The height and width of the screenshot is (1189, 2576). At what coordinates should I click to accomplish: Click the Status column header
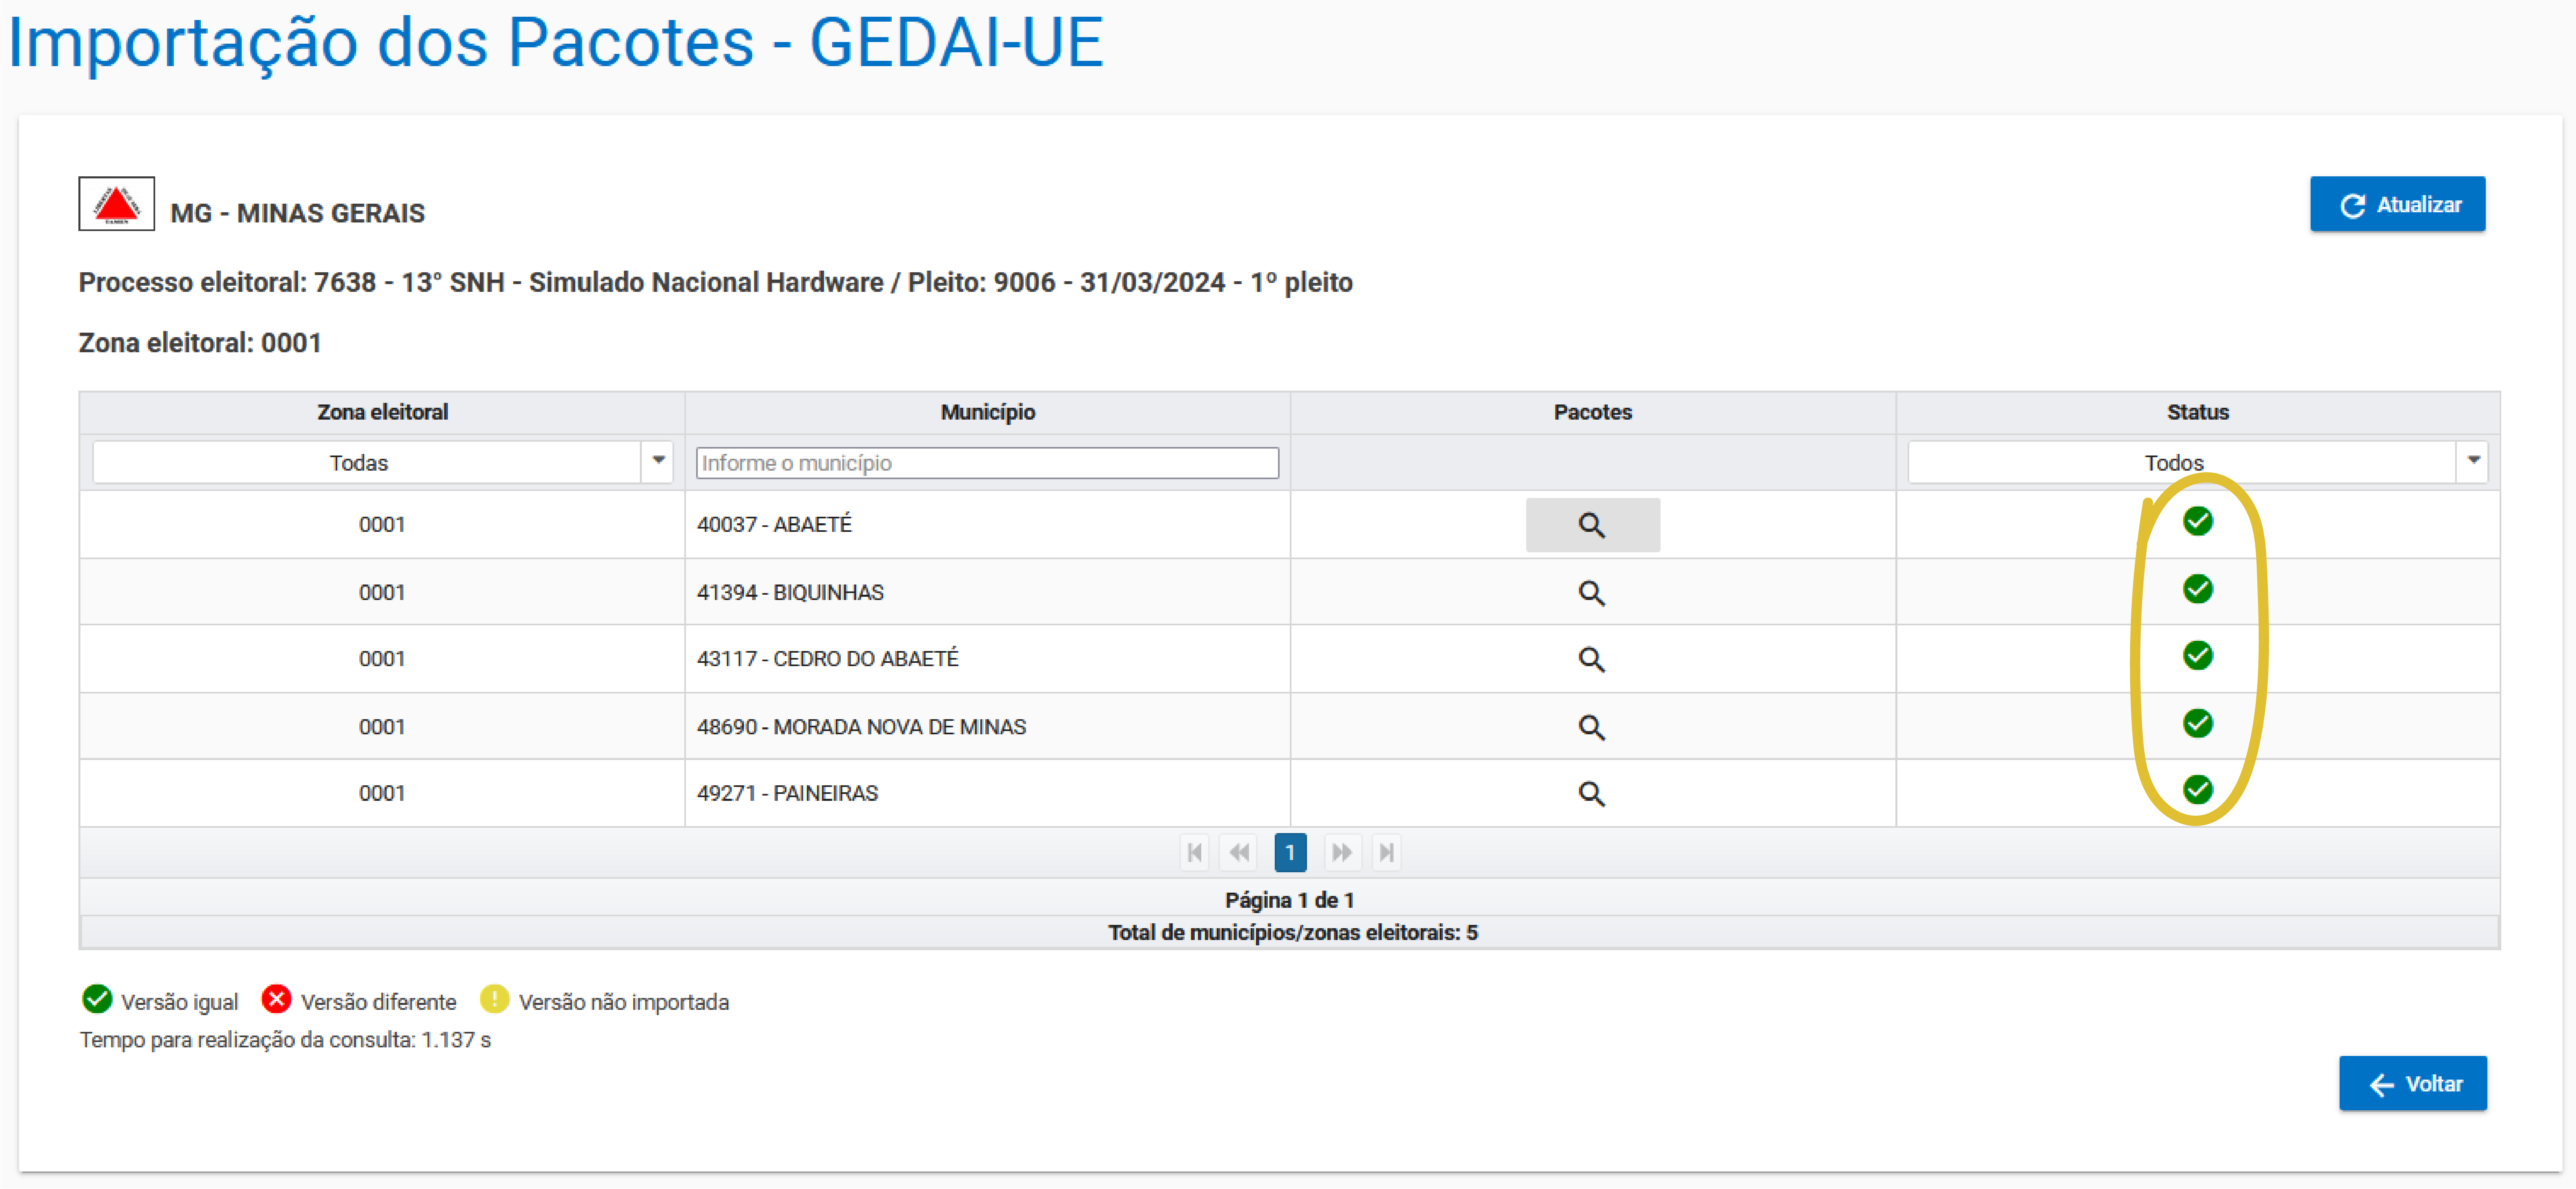click(x=2197, y=412)
